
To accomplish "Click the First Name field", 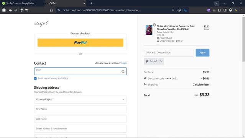I will click(80, 109).
